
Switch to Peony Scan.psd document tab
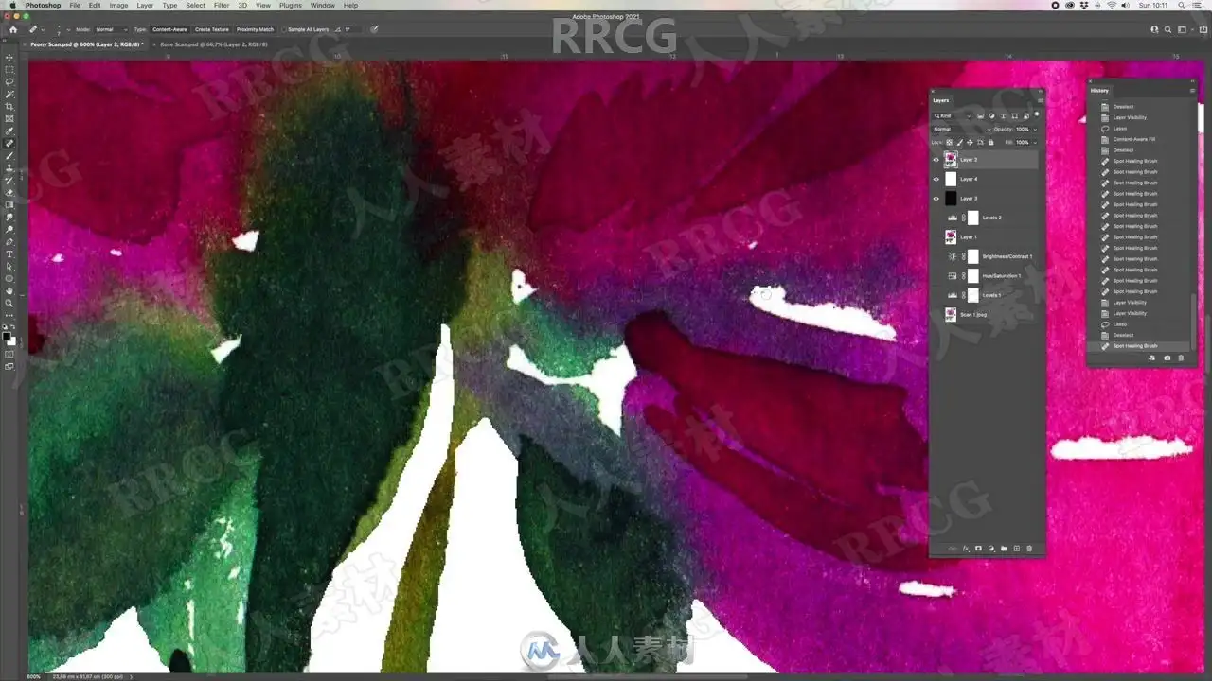coord(86,44)
